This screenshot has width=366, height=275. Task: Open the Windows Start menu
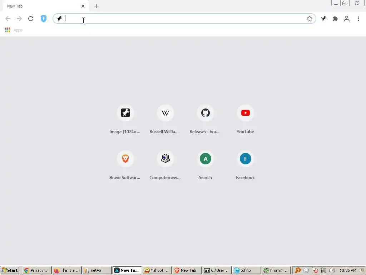(x=10, y=270)
